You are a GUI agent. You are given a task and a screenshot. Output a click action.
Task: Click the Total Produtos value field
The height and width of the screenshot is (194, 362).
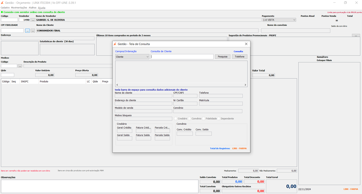coord(232,182)
